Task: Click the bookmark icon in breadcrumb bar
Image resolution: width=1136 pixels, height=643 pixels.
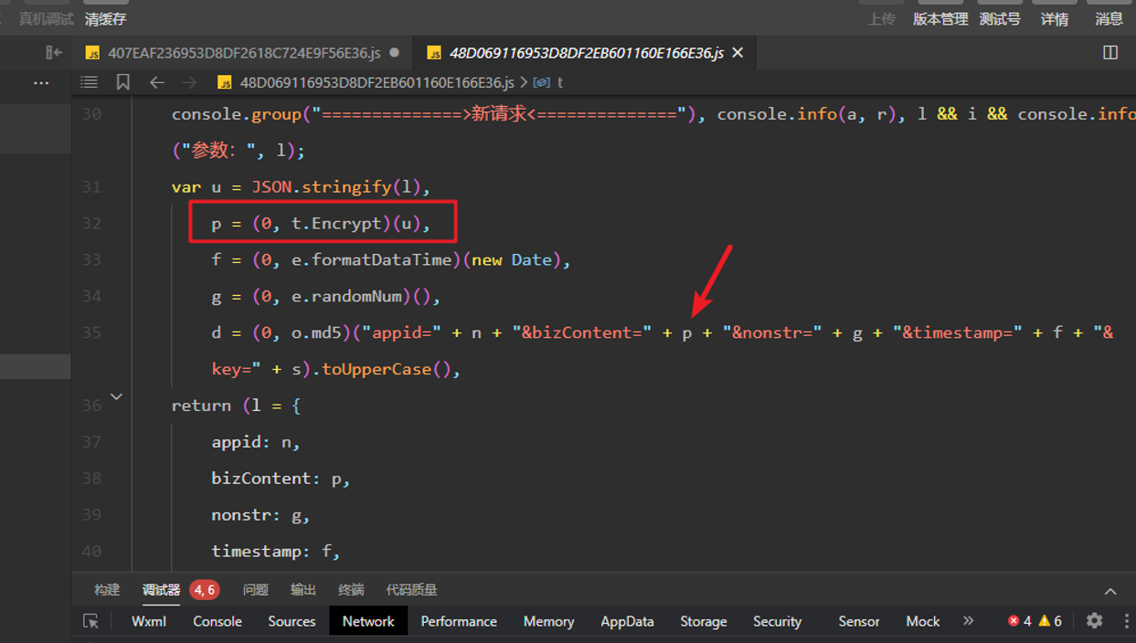Action: [122, 82]
